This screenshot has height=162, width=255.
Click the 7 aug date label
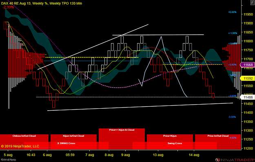point(90,155)
